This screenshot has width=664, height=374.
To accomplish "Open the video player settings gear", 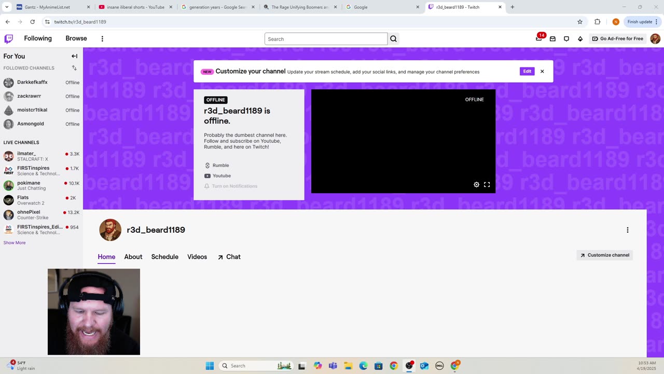I will click(476, 184).
